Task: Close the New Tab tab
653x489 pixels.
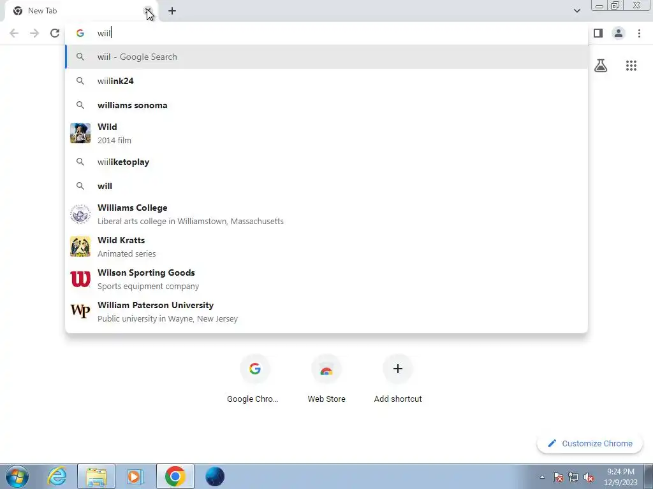Action: (148, 11)
